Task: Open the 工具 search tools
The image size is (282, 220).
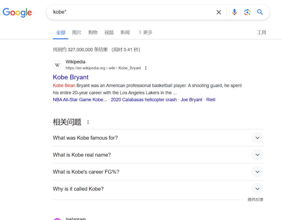Action: (x=262, y=32)
